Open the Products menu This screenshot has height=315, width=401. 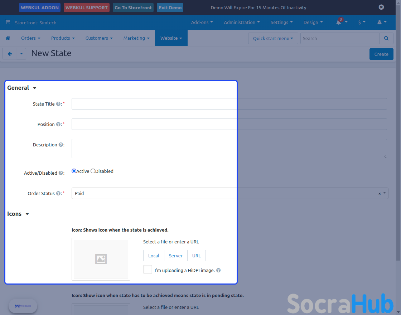(63, 38)
